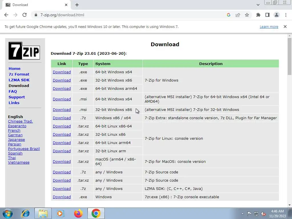Screen dimensions: 292x219
Task: Click the 7-Zip logo image
Action: (24, 51)
